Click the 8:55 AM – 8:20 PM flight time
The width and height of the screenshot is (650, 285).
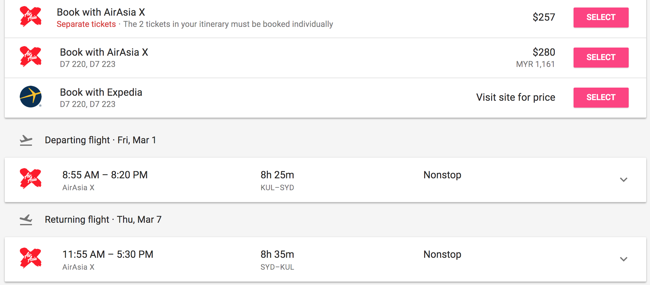pyautogui.click(x=105, y=175)
